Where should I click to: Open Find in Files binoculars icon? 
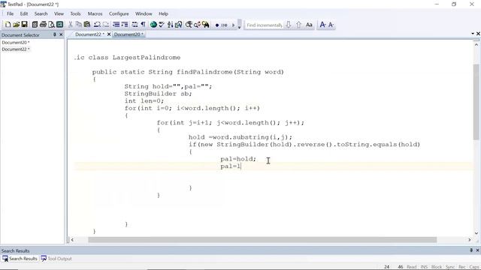pyautogui.click(x=205, y=25)
